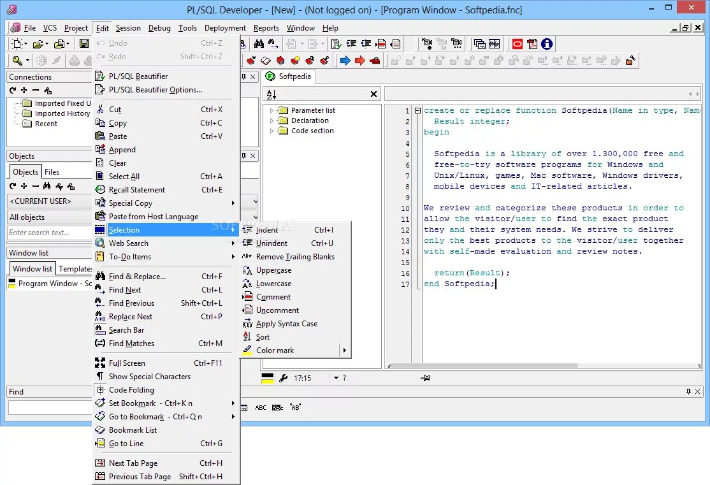
Task: Expand the Parameter list tree node
Action: (272, 110)
